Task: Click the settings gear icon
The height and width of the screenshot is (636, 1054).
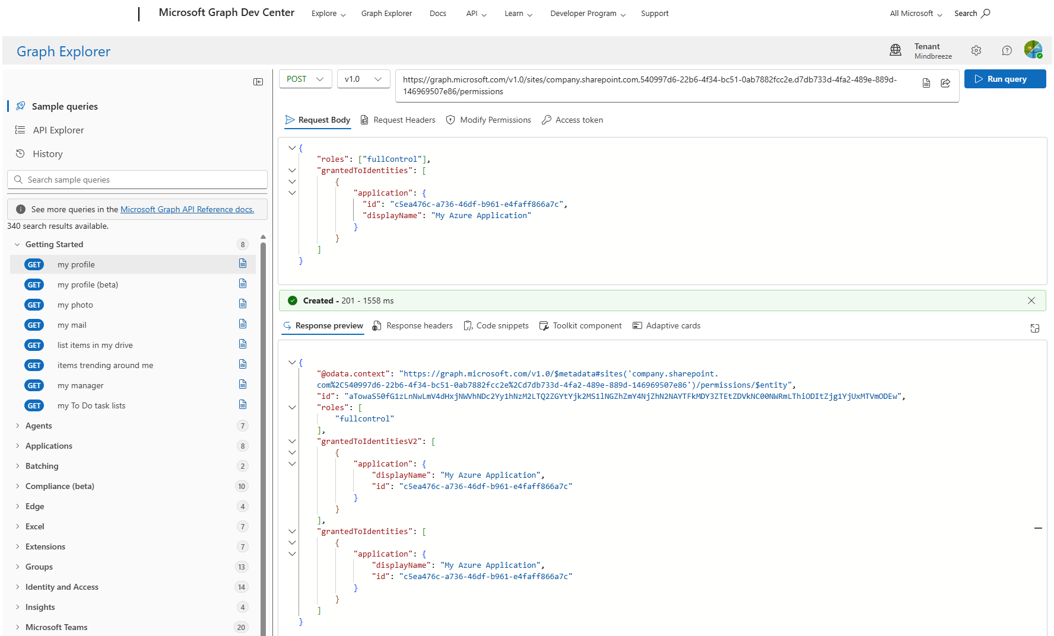Action: (976, 51)
